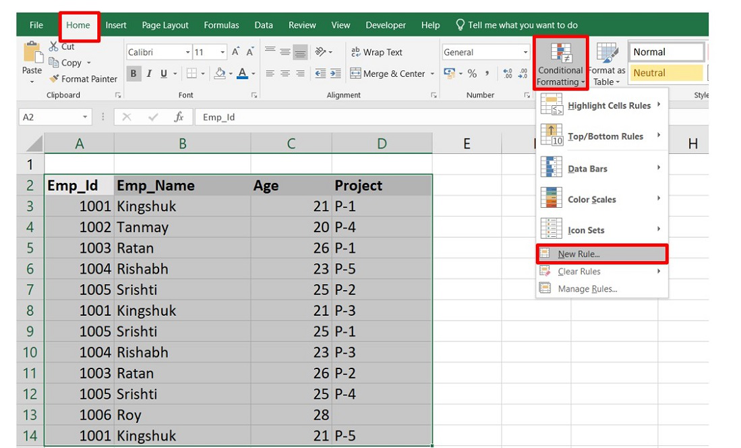
Task: Open Font dialog launcher
Action: pyautogui.click(x=254, y=95)
